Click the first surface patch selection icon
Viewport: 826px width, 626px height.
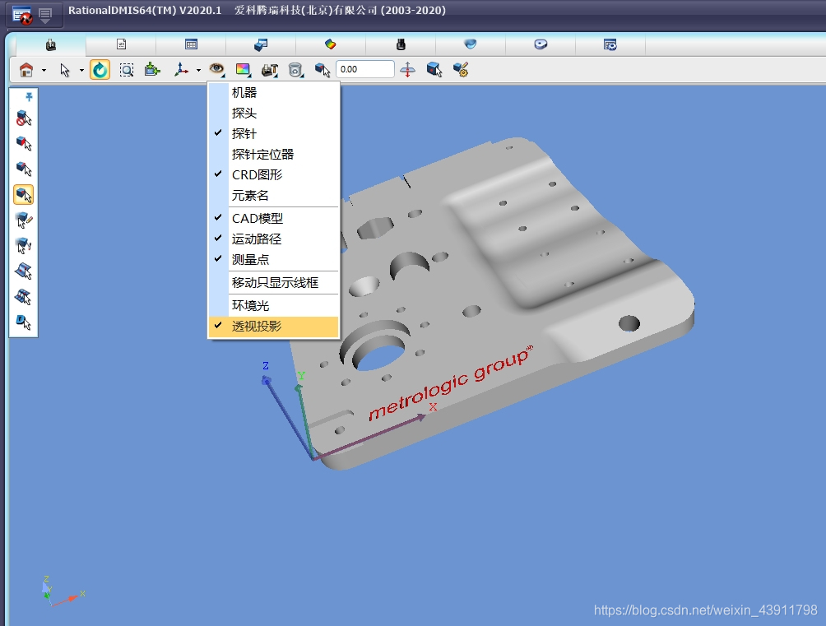coord(24,271)
